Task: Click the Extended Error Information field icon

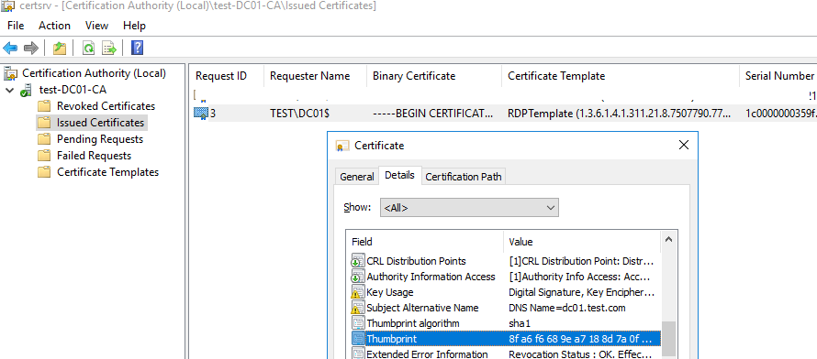Action: pyautogui.click(x=358, y=354)
